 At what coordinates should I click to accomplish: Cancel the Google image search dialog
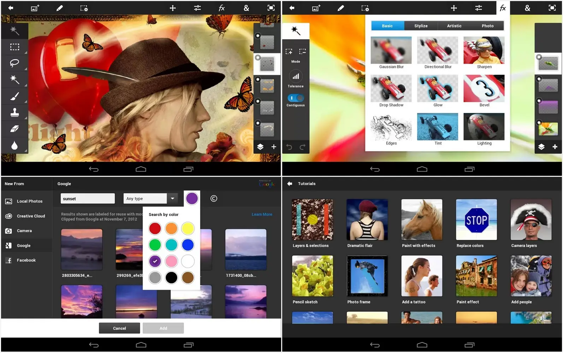point(119,328)
